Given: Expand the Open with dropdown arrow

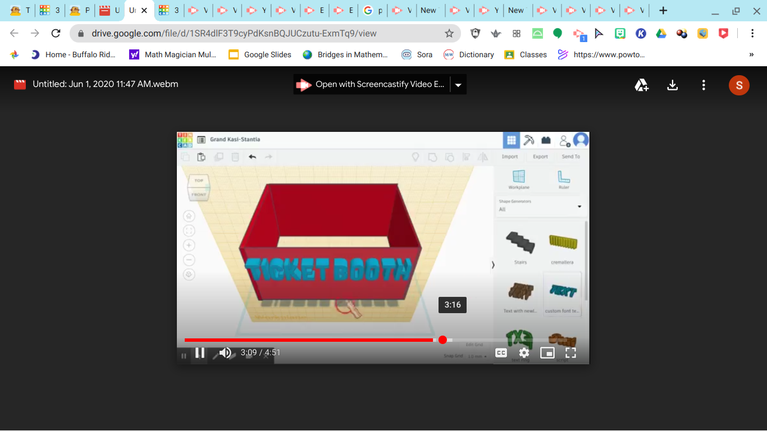Looking at the screenshot, I should (458, 85).
